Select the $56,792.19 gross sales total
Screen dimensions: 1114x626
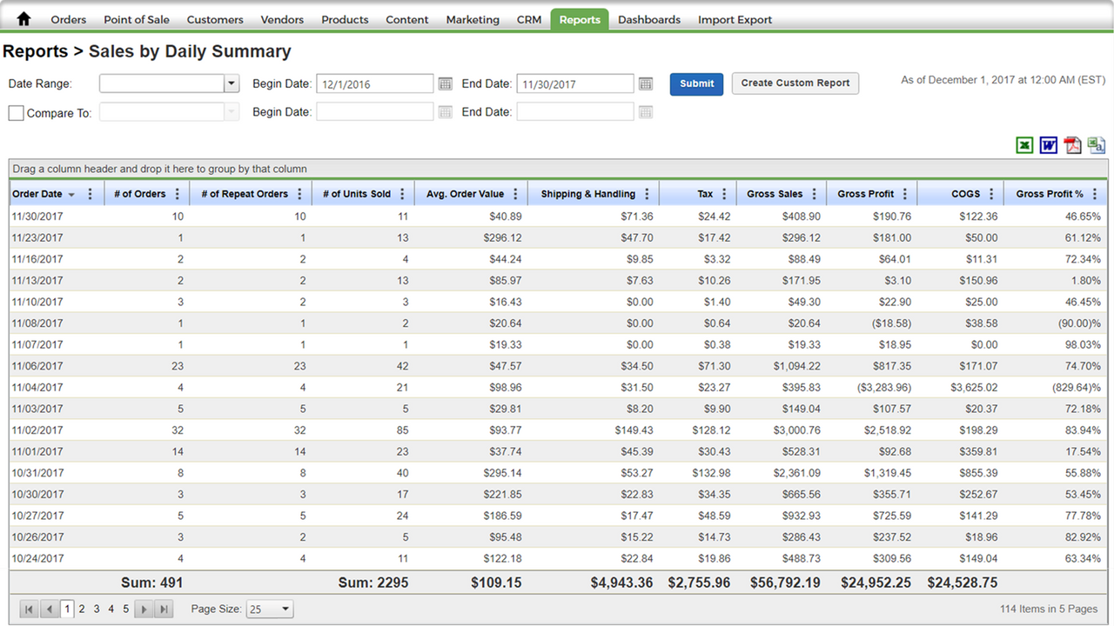(x=785, y=583)
